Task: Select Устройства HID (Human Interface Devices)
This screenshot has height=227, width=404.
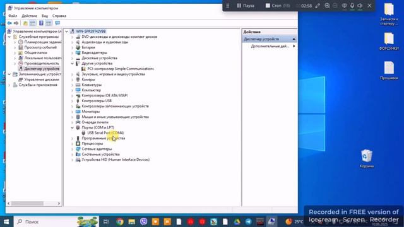Action: tap(116, 160)
